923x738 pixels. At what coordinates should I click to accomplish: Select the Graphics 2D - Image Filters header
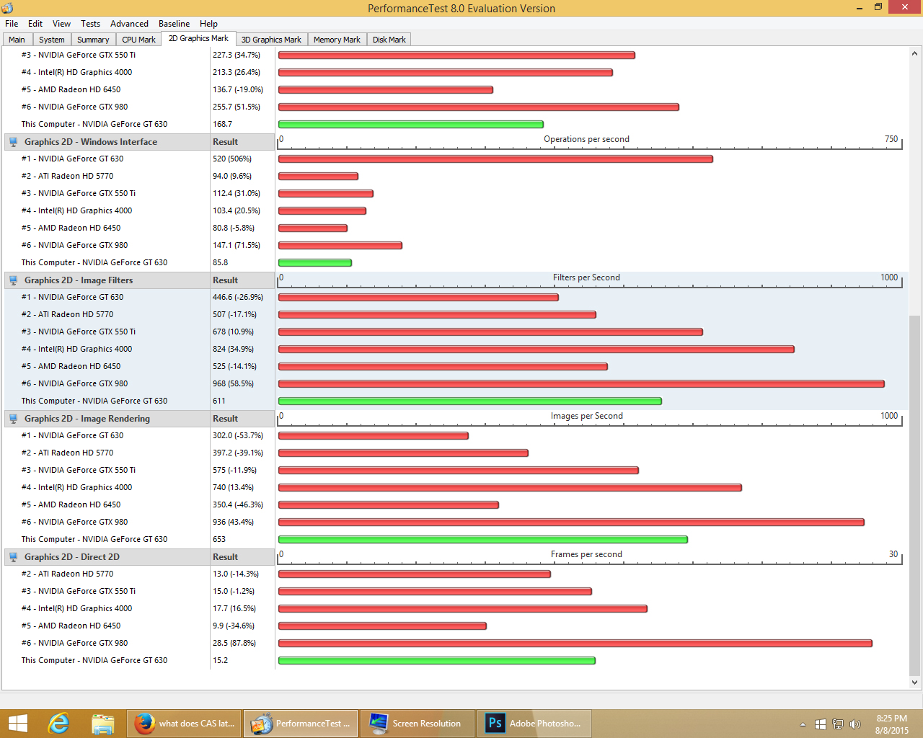pos(141,280)
